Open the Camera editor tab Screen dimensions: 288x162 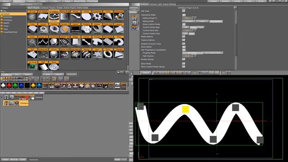pos(153,4)
